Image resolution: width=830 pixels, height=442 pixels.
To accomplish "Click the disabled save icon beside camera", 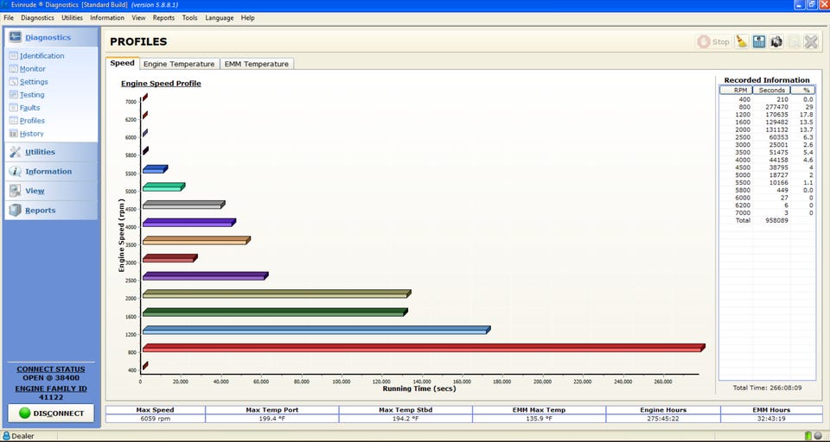I will click(x=794, y=41).
